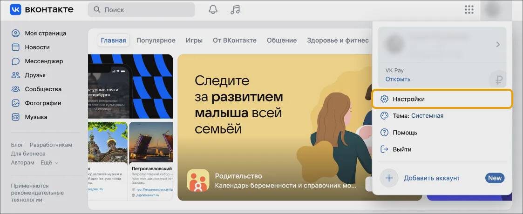Select Выйти to log out

point(442,149)
